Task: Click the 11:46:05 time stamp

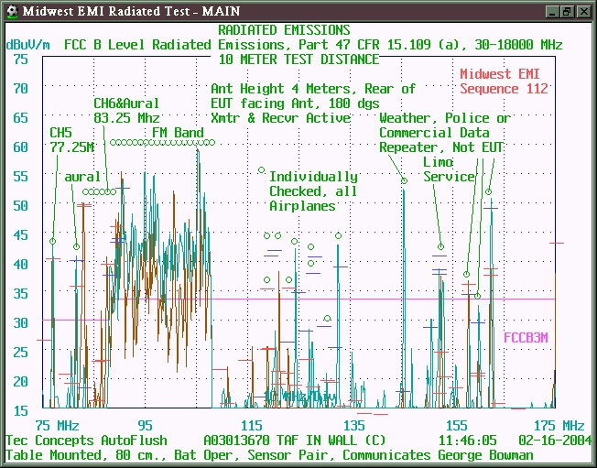Action: (x=468, y=441)
